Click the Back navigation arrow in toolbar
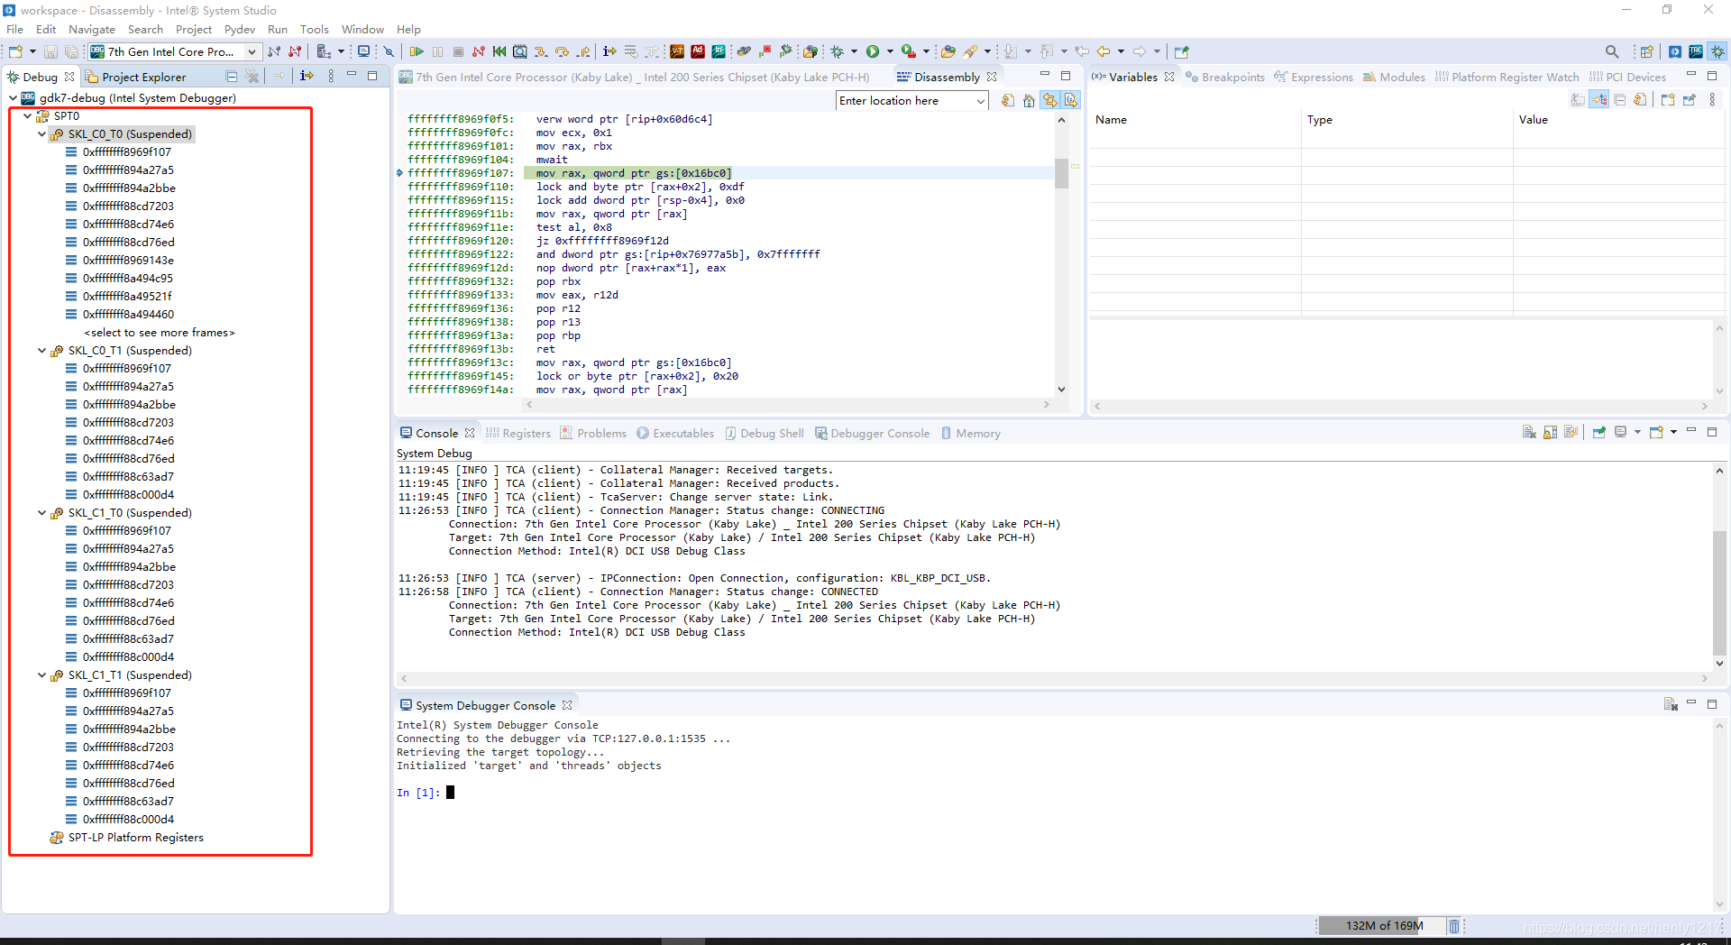 click(1103, 51)
